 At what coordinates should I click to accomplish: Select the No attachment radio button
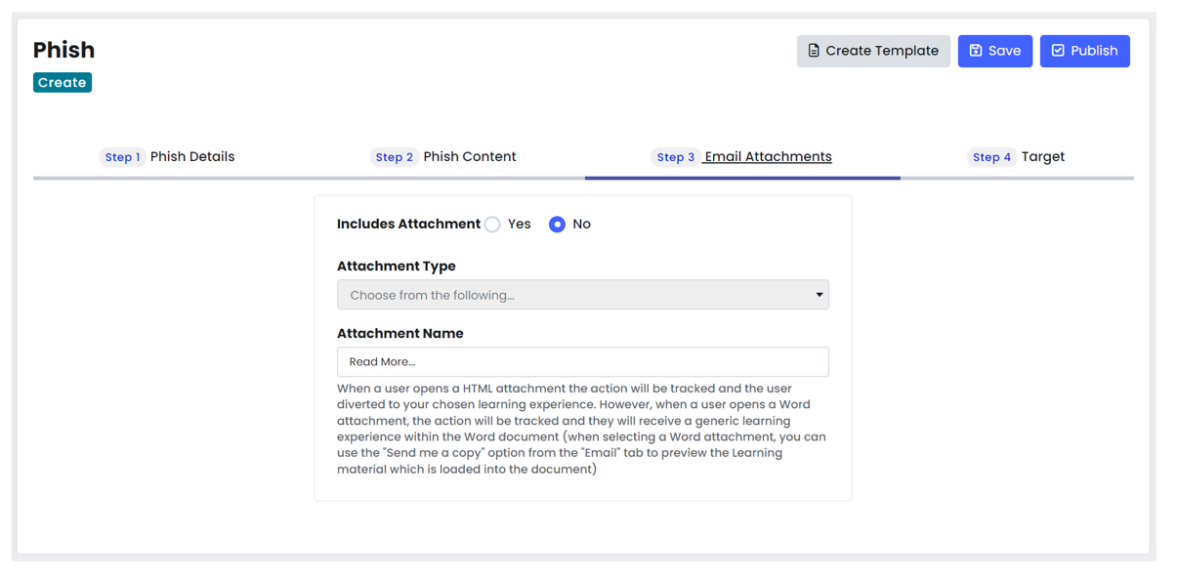point(557,225)
